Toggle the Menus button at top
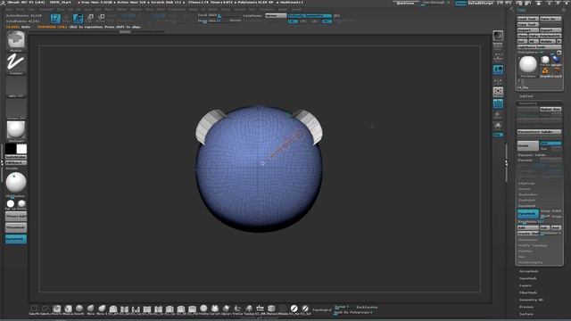 point(460,3)
